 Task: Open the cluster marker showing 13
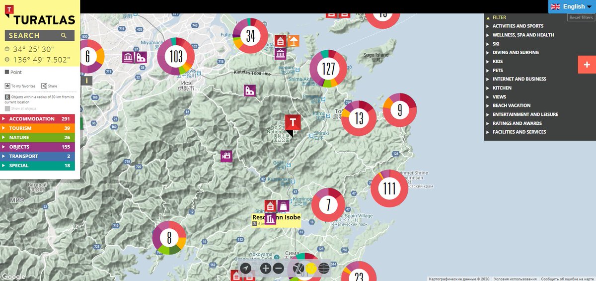[x=359, y=118]
